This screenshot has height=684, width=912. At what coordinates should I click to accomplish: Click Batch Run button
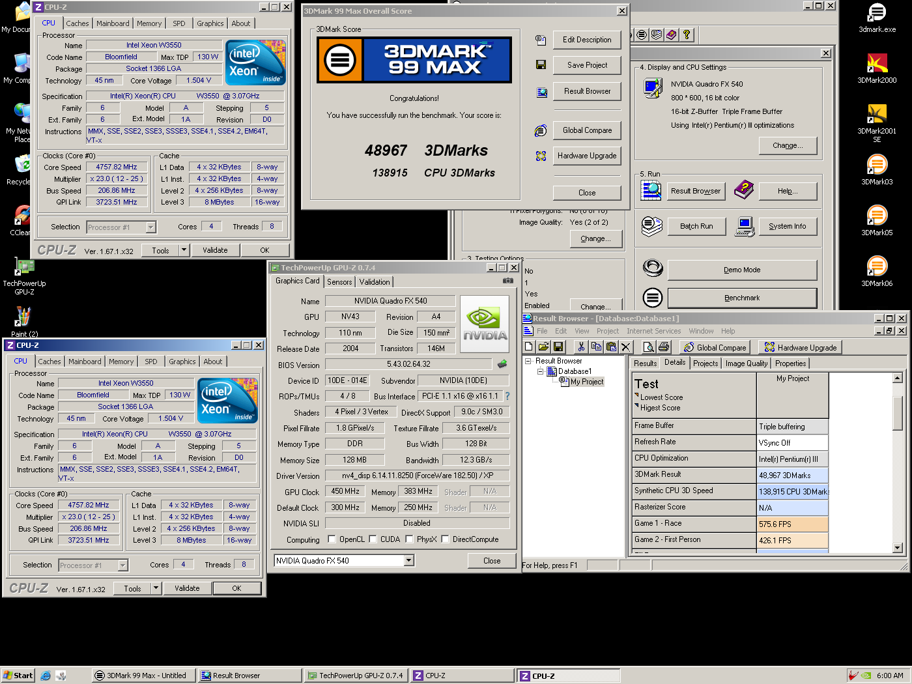pos(696,226)
